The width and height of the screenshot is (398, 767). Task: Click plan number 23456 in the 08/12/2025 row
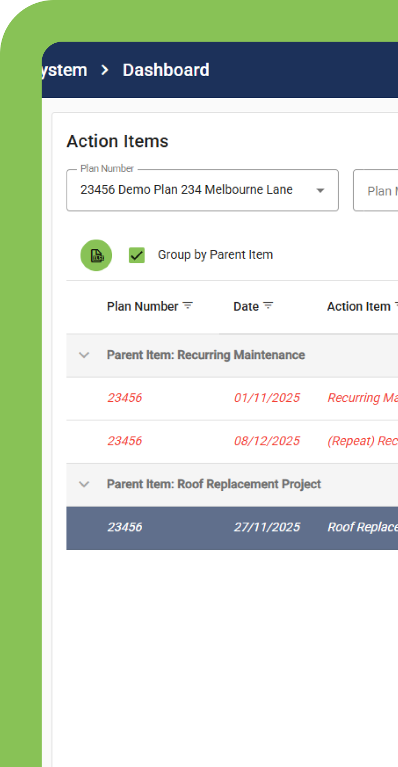point(125,441)
